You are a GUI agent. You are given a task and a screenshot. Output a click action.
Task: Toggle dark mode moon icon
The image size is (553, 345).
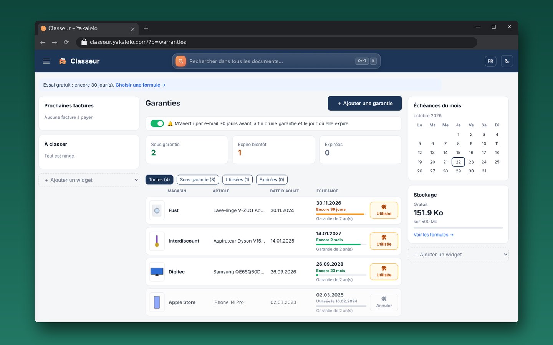[507, 61]
